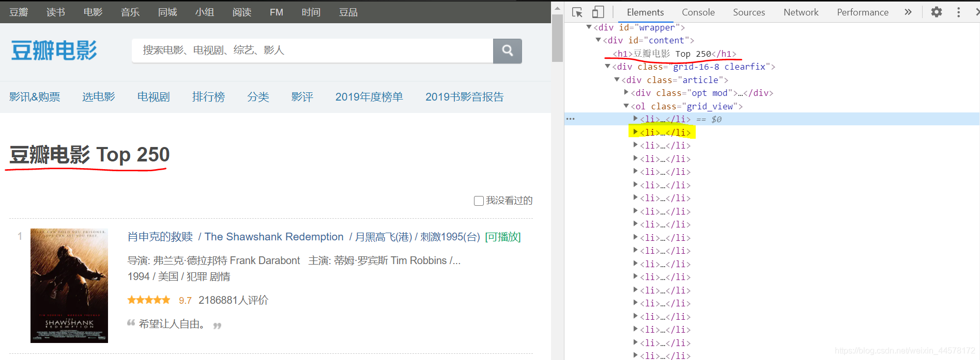Open 小组 in top navigation
This screenshot has height=360, width=980.
[x=205, y=12]
